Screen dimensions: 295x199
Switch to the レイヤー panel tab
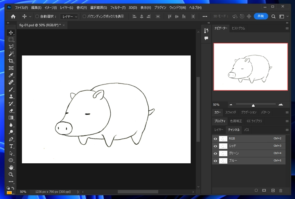pyautogui.click(x=219, y=130)
